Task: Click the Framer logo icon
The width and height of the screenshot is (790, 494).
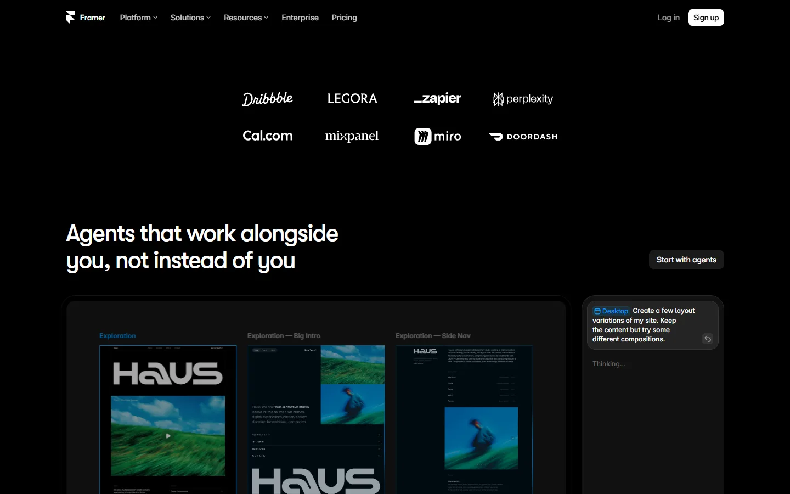Action: (70, 18)
